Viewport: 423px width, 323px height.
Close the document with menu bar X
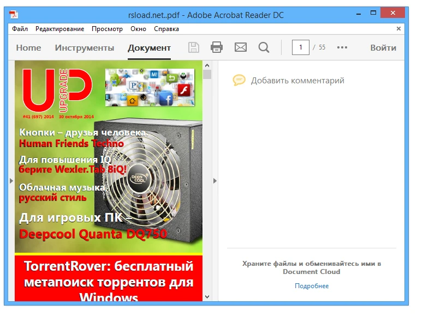tap(398, 28)
